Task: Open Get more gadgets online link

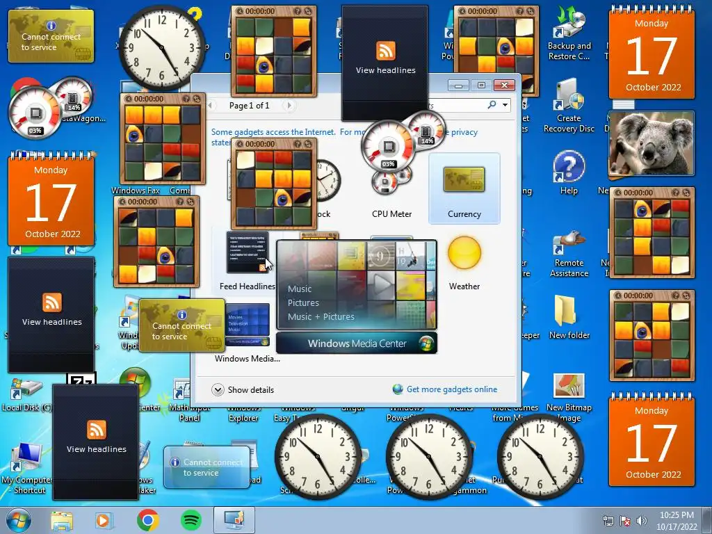Action: [452, 389]
